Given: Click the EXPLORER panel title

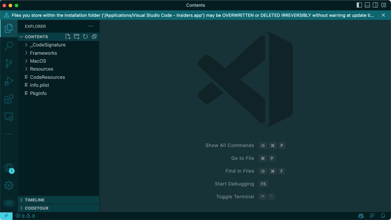Looking at the screenshot, I should pyautogui.click(x=35, y=26).
